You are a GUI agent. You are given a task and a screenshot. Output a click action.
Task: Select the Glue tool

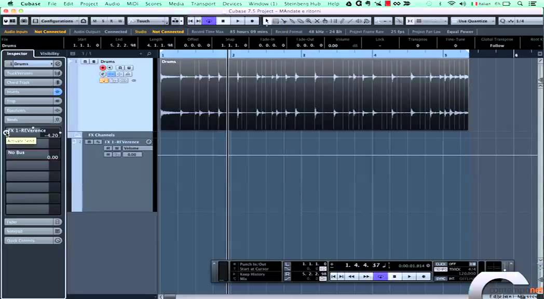(292, 21)
